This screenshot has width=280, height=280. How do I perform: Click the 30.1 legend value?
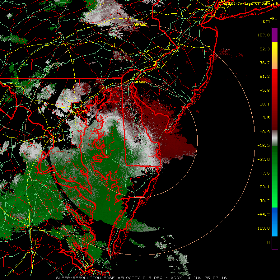click(265, 104)
